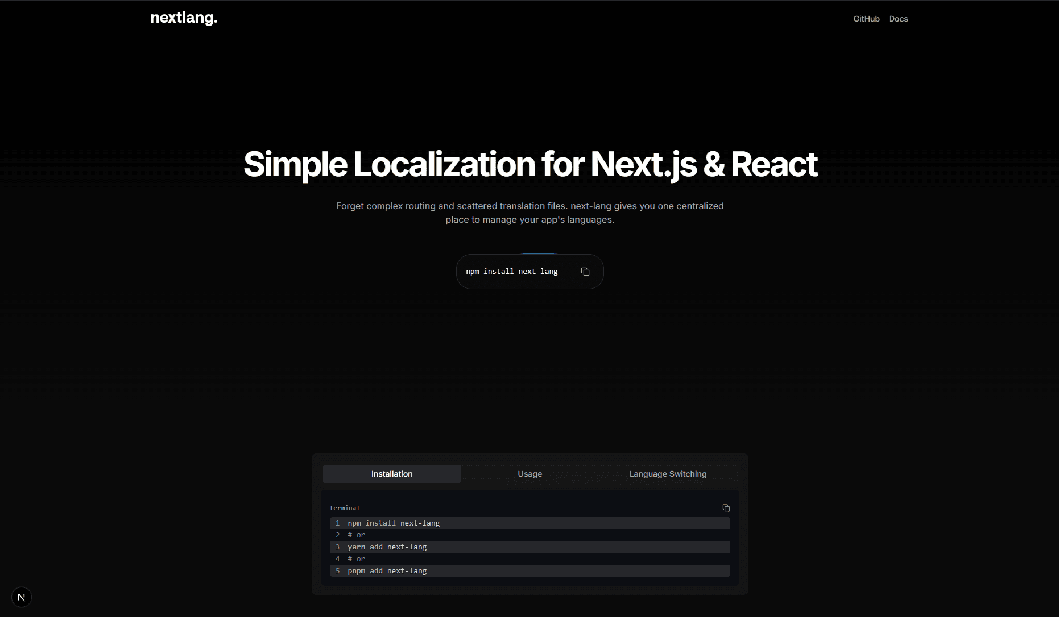Click the 'Forget complex routing' description paragraph
This screenshot has height=617, width=1059.
click(x=529, y=212)
